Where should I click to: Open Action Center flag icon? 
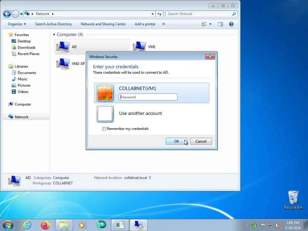263,225
